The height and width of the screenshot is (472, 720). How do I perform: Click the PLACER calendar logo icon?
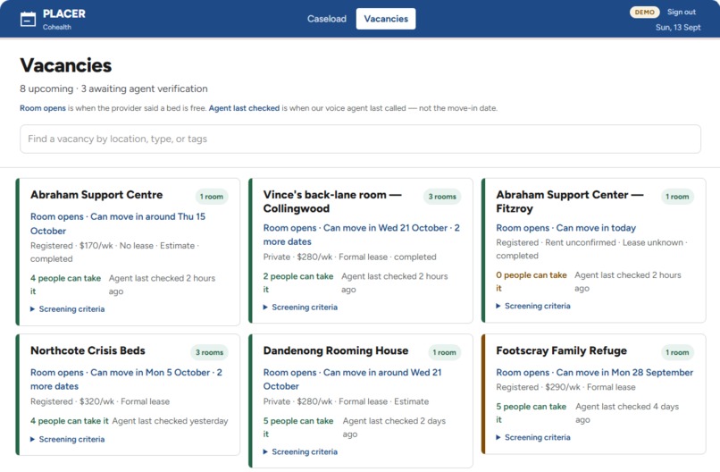[x=28, y=20]
